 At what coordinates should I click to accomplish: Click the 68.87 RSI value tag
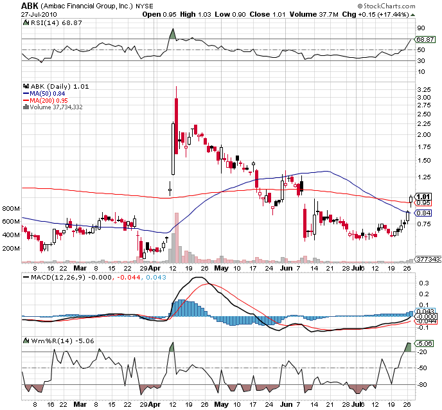(x=425, y=39)
